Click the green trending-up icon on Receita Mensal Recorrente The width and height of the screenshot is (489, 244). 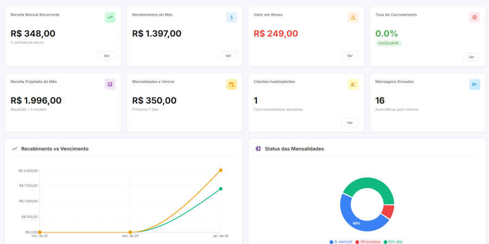110,17
